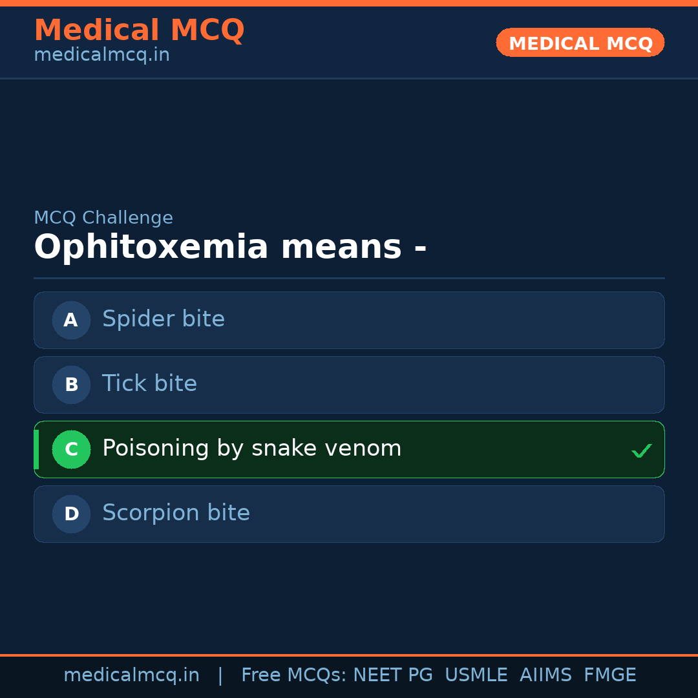Select answer option D Scorpion bite

(349, 514)
